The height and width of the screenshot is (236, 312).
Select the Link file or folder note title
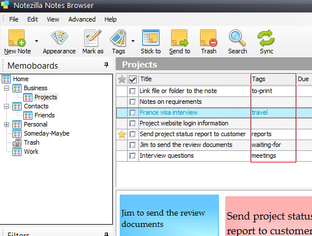(x=178, y=91)
